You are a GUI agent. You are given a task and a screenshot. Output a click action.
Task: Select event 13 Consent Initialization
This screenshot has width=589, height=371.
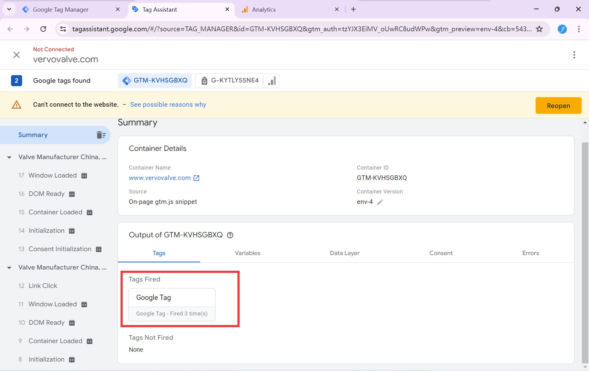60,249
